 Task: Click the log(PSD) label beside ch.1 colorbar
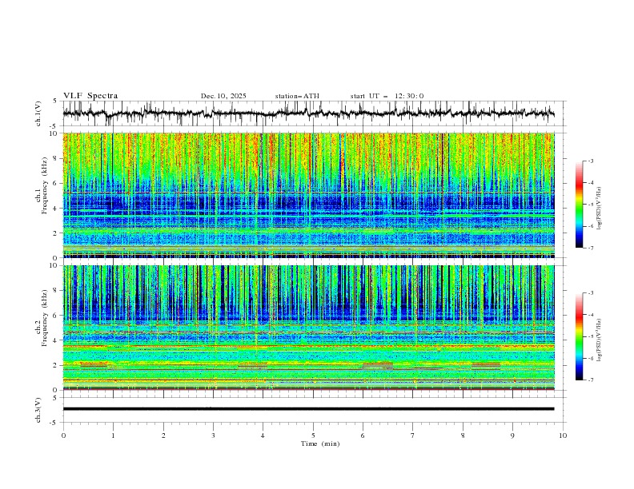click(599, 209)
